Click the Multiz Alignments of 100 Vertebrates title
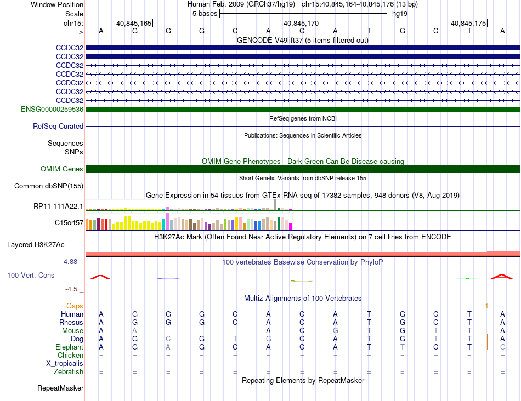Screen dimensions: 521x401 pos(303,298)
